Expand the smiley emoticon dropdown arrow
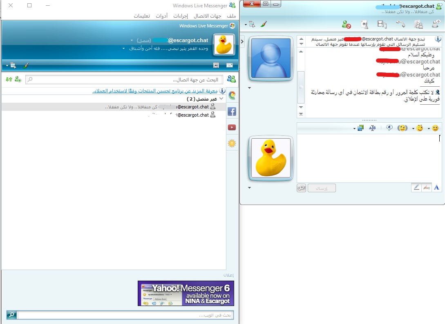This screenshot has width=445, height=324. [x=429, y=128]
